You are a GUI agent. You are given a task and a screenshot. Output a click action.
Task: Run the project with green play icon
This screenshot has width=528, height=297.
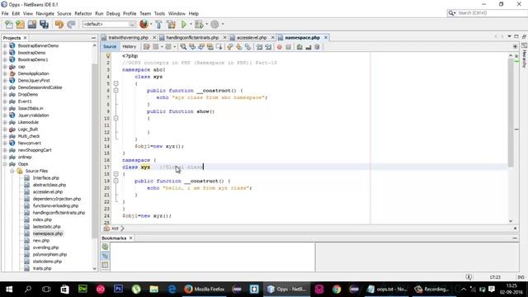[183, 24]
